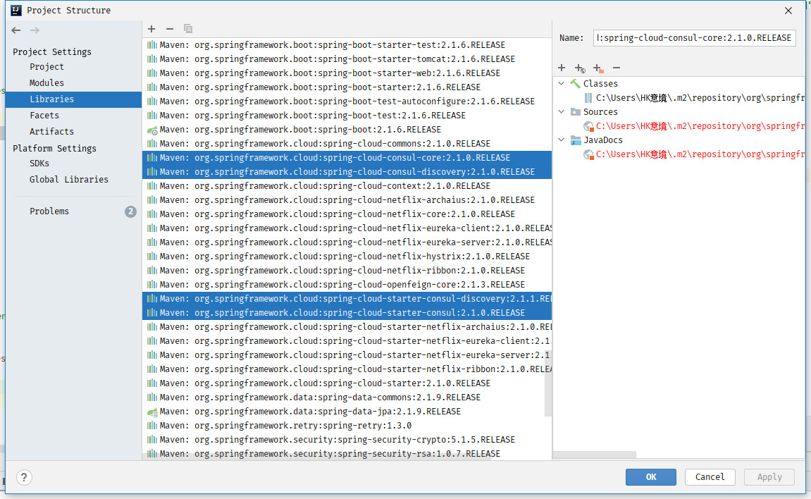Image resolution: width=811 pixels, height=499 pixels.
Task: Click the Problems count badge
Action: 130,211
